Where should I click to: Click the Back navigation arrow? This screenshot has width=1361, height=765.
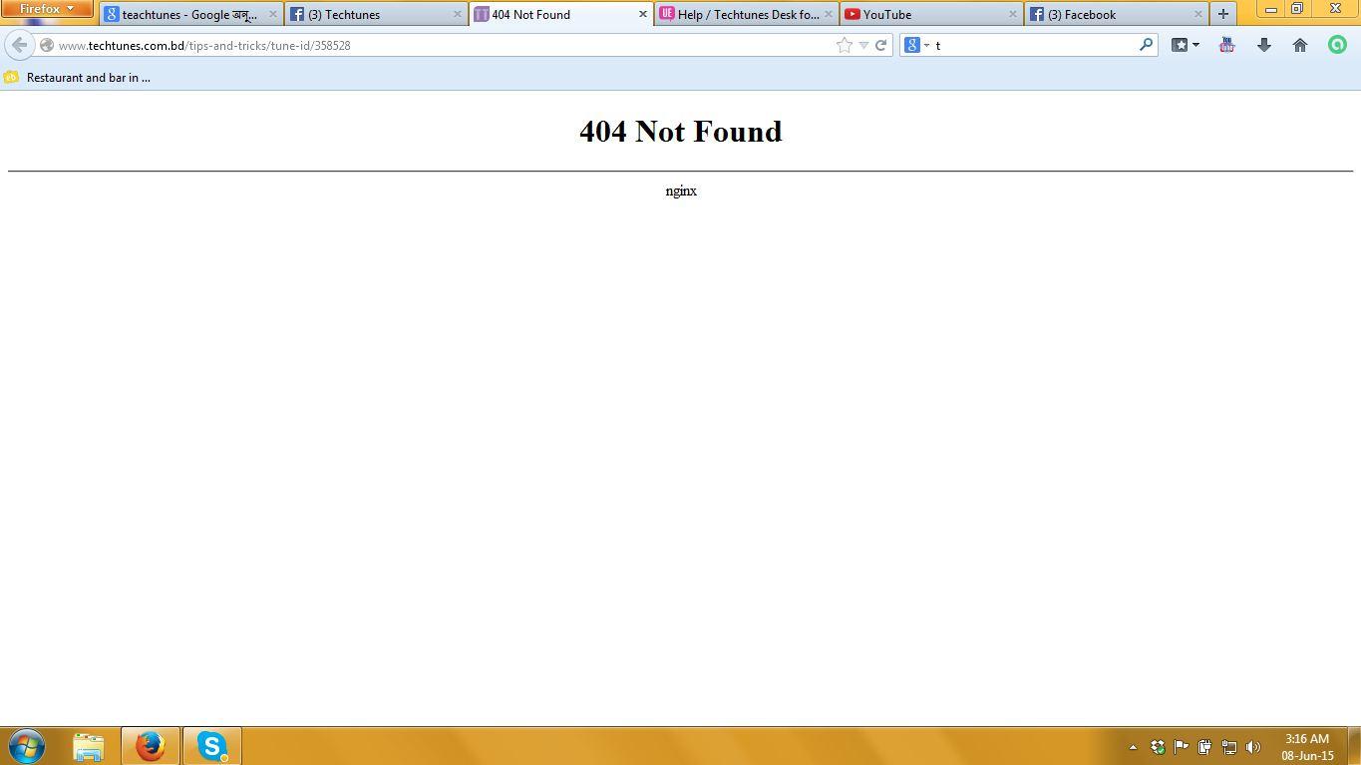(x=19, y=45)
